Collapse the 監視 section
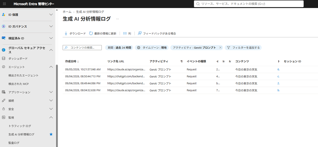 click(51, 118)
